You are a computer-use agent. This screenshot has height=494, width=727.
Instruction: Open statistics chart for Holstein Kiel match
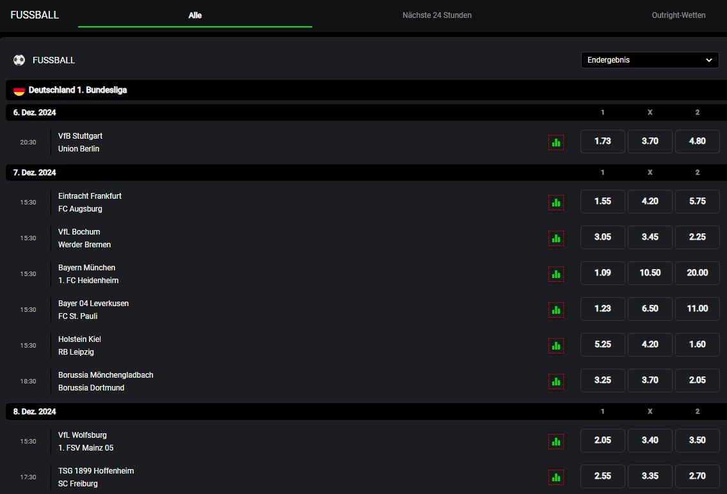click(555, 345)
